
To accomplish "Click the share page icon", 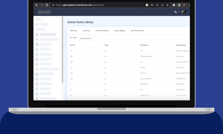I will 162,5.
